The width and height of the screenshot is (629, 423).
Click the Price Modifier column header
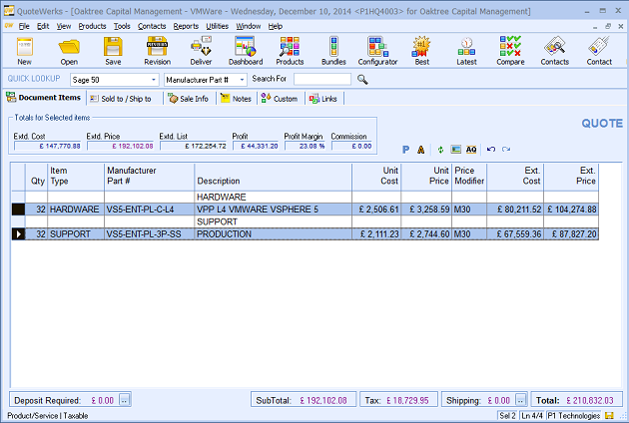(469, 177)
